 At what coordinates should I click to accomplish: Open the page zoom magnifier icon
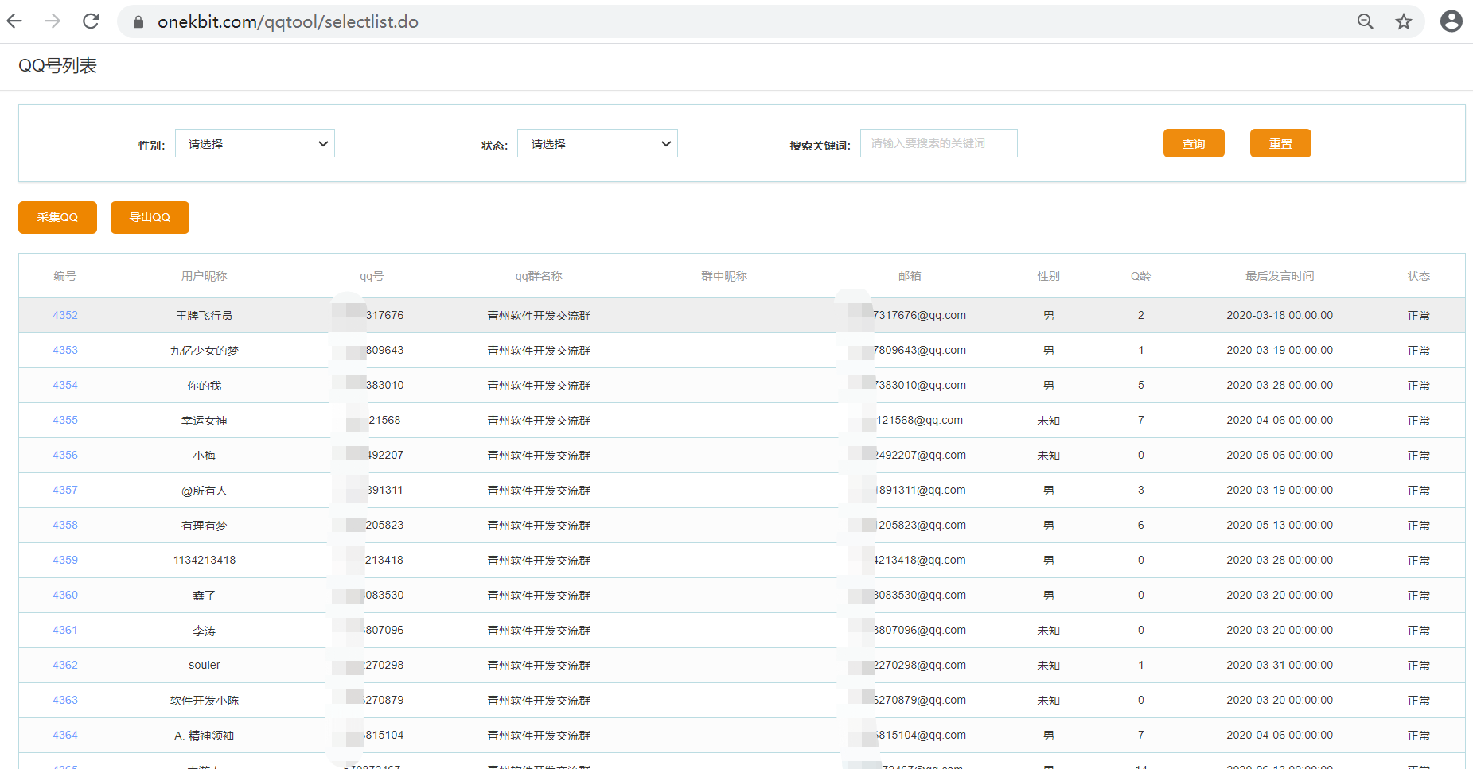tap(1364, 21)
